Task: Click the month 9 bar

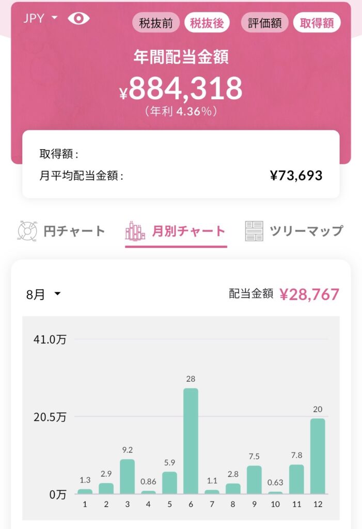Action: [x=254, y=479]
